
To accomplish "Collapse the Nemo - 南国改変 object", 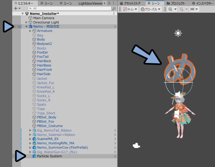I will pyautogui.click(x=27, y=26).
